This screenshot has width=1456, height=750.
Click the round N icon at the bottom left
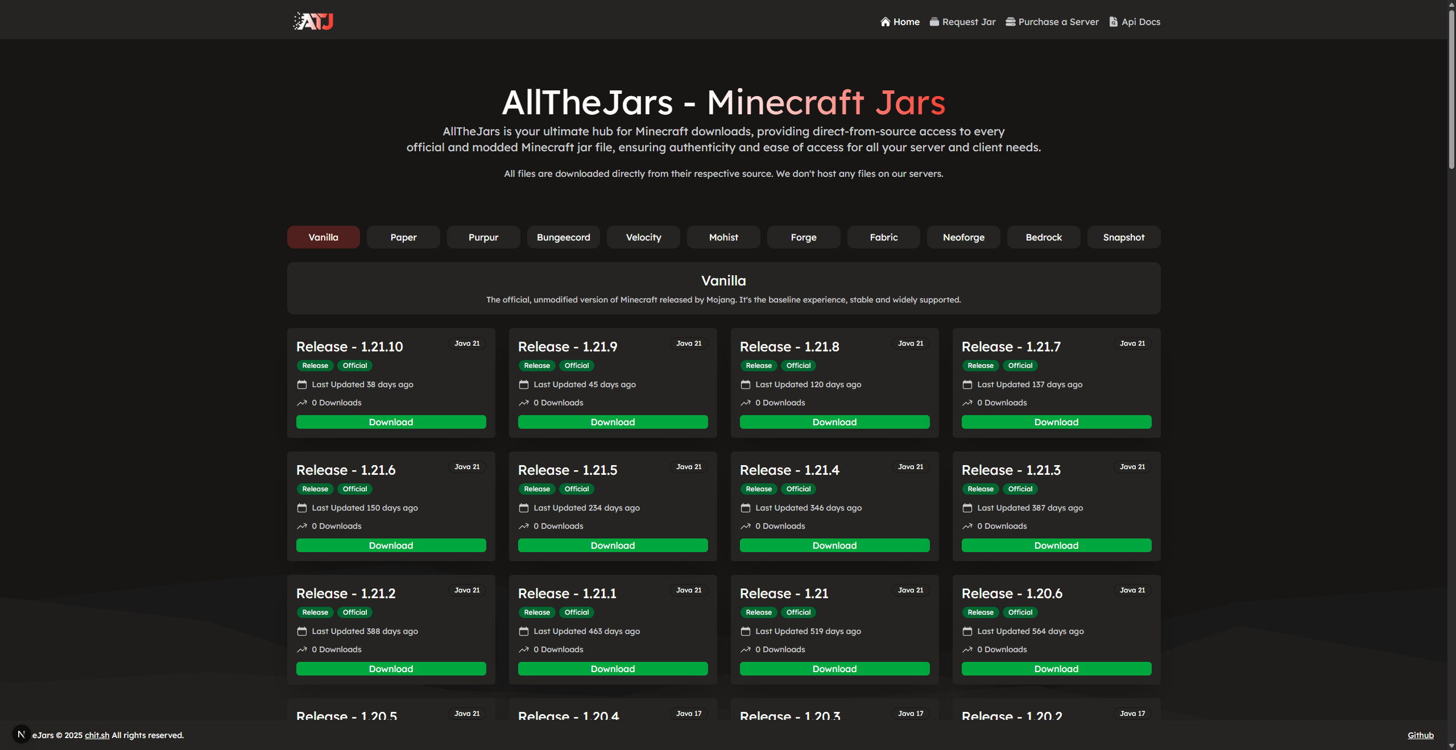tap(21, 734)
